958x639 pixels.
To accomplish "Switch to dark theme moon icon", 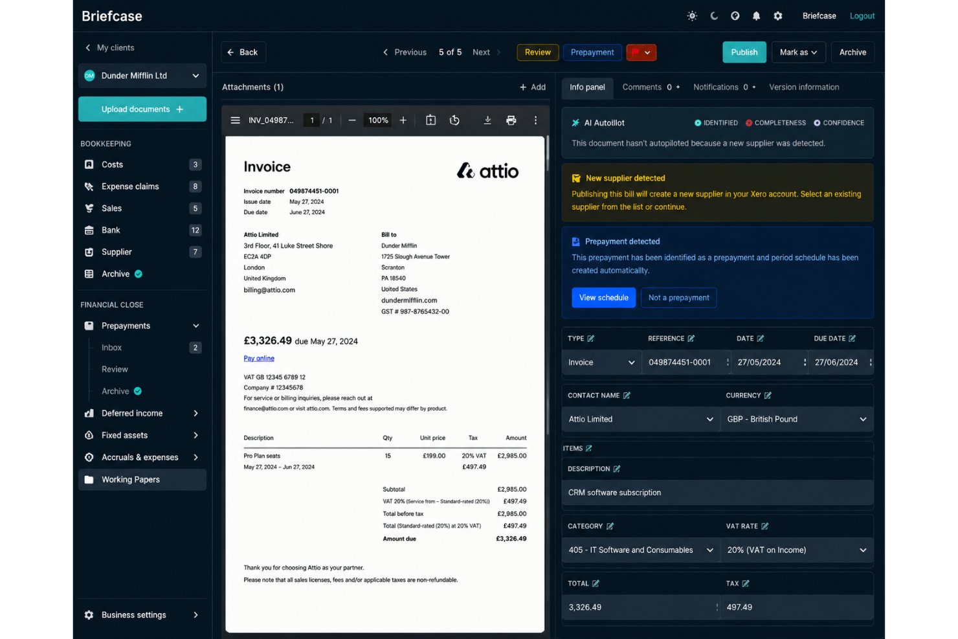I will tap(714, 16).
